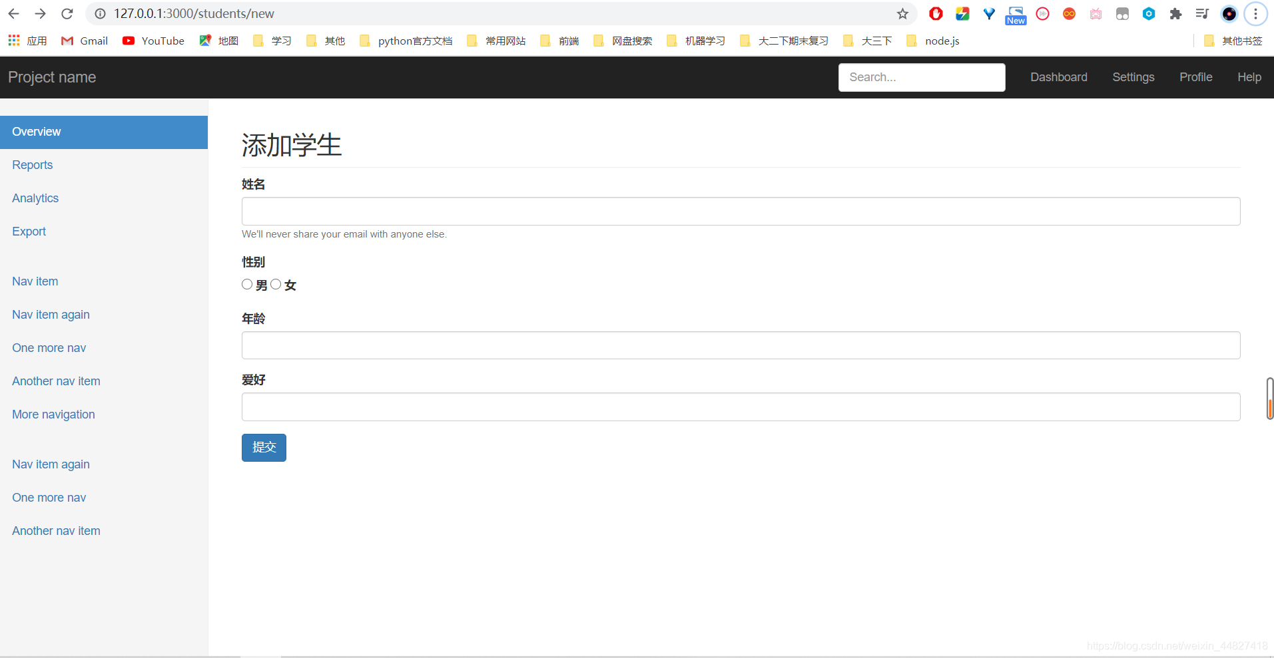
Task: Expand the 机器学习 bookmark folder
Action: (x=696, y=41)
